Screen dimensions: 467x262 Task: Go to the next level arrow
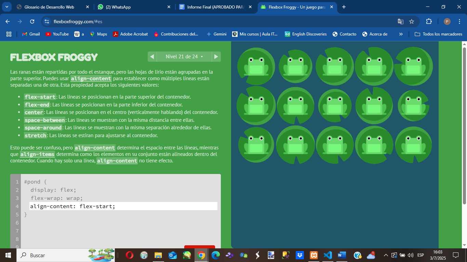pos(216,57)
